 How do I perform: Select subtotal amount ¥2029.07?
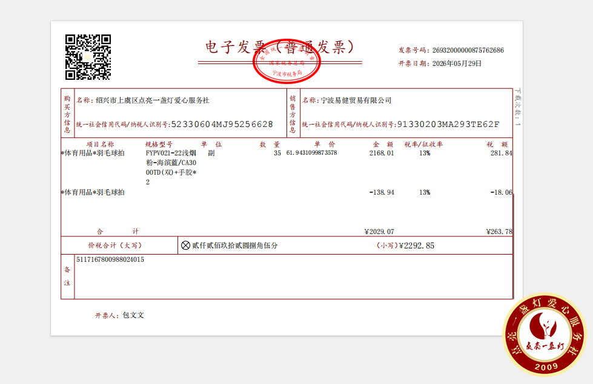379,232
